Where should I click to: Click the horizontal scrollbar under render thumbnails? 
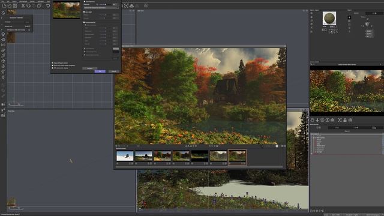click(x=200, y=167)
